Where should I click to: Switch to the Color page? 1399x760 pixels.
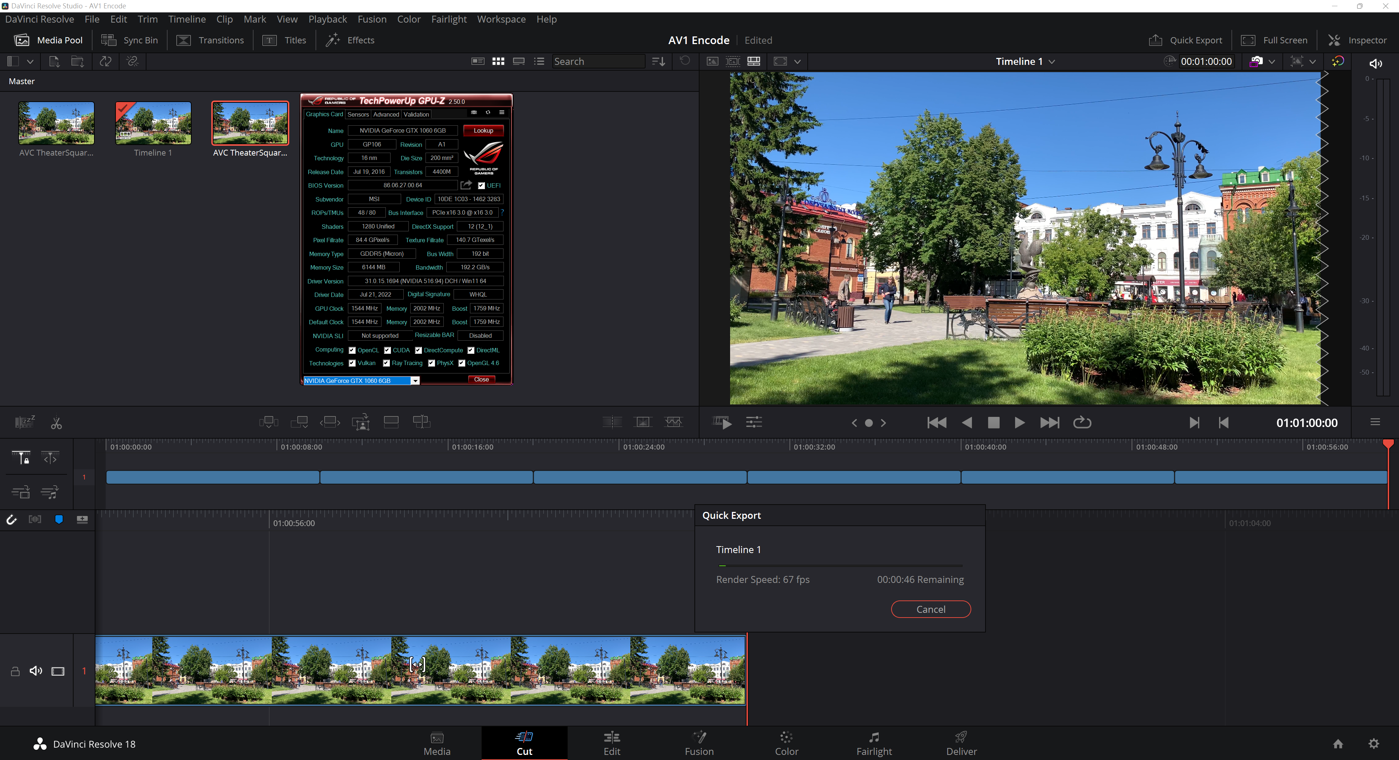786,744
